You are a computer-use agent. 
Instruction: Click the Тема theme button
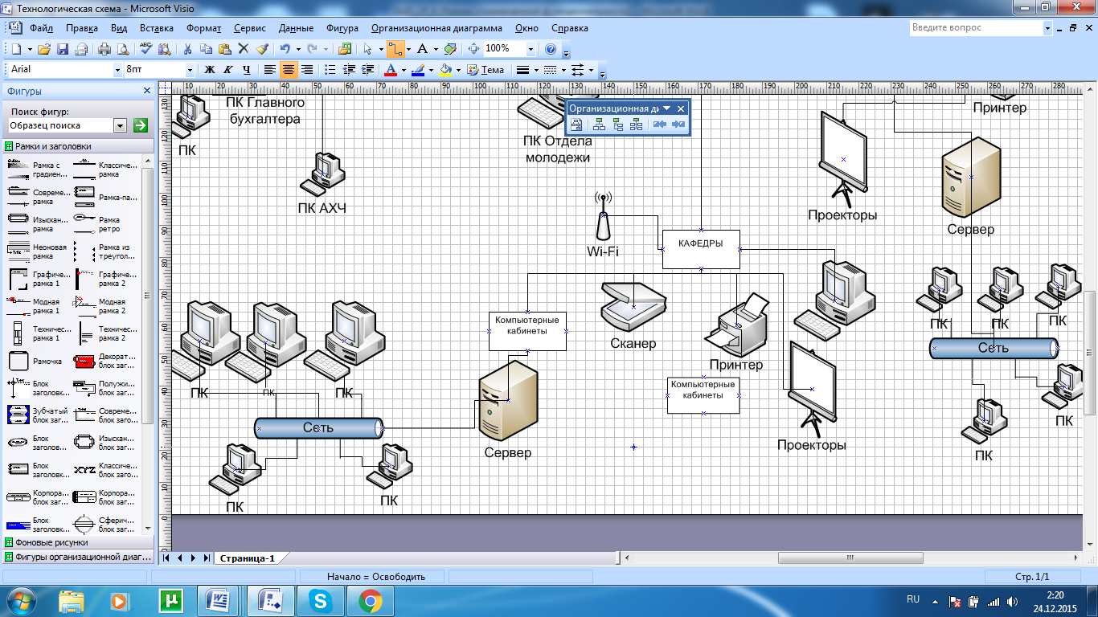coord(486,70)
